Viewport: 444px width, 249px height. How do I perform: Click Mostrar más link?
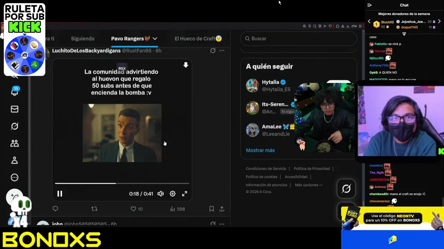[x=260, y=150]
